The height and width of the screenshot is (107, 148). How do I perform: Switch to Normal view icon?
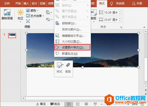[x=69, y=104]
